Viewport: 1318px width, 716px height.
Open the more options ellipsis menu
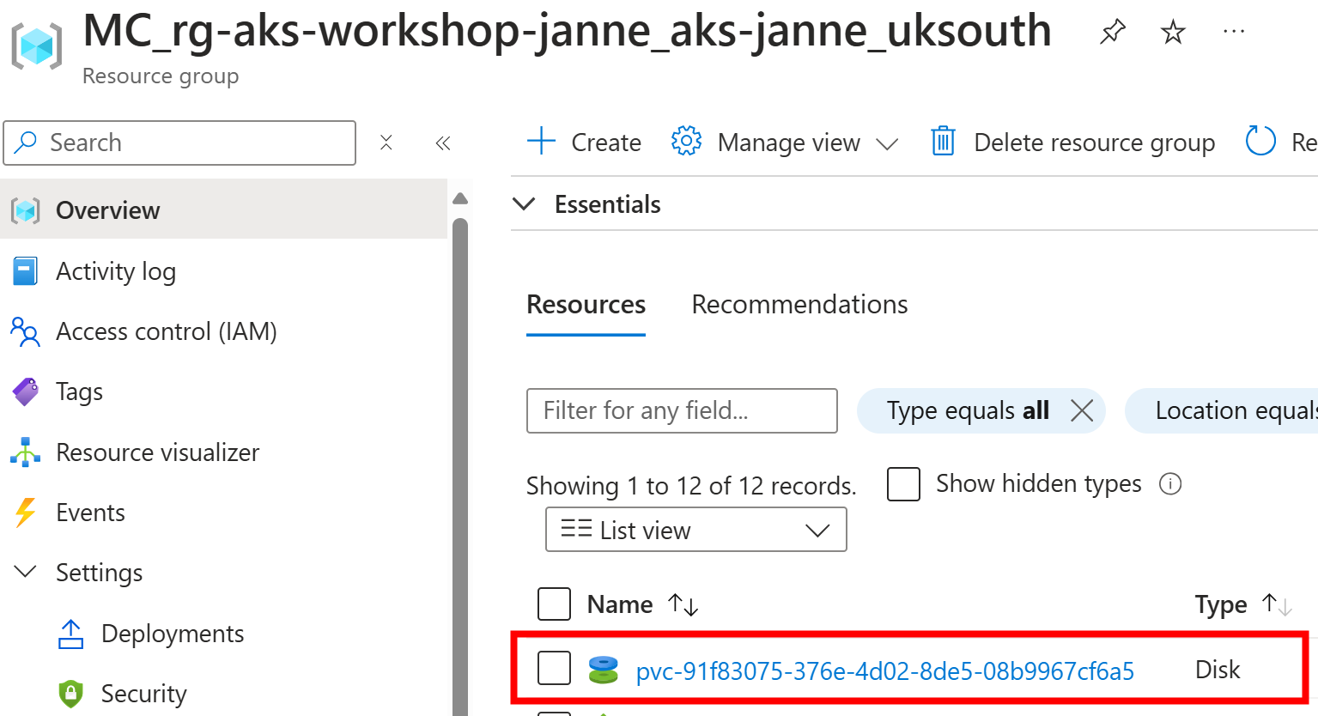[1234, 32]
